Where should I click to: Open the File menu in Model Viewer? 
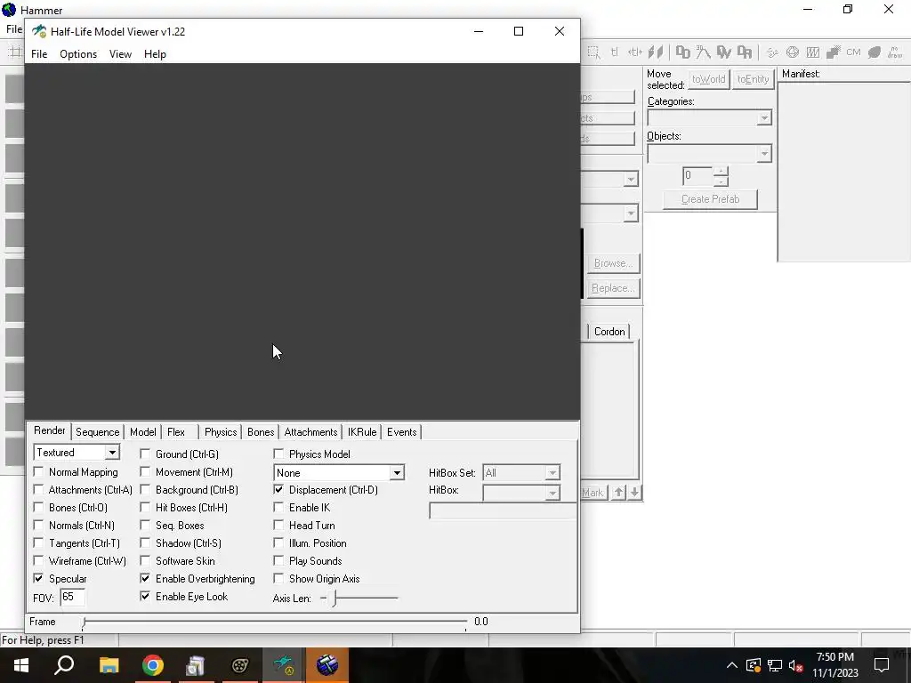(x=39, y=54)
